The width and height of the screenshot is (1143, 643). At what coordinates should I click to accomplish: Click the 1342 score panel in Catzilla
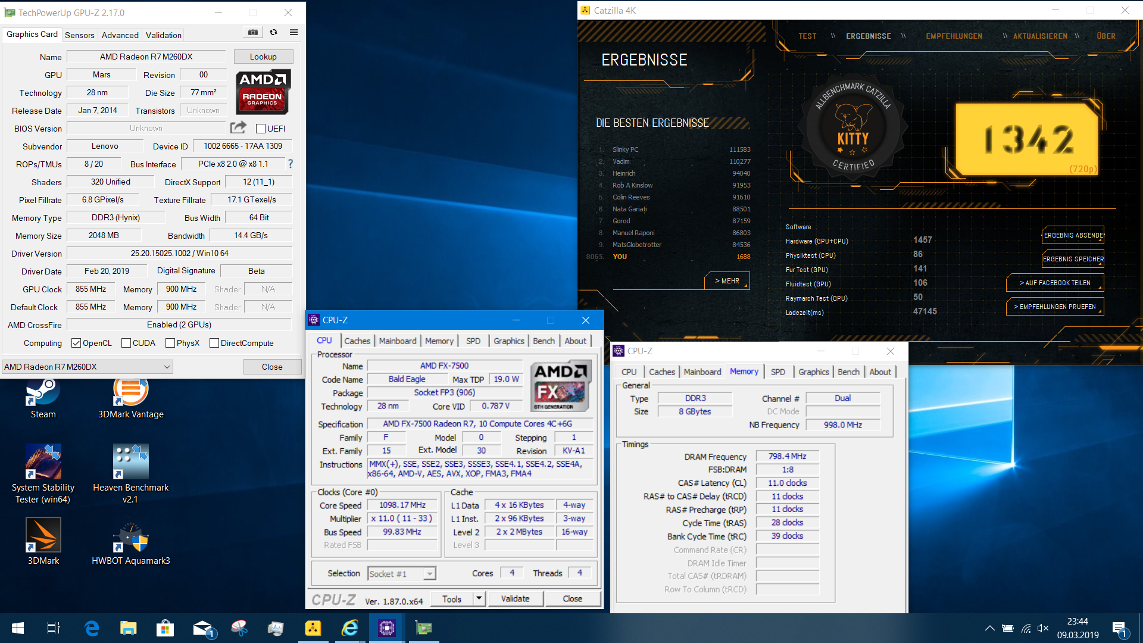point(1027,139)
